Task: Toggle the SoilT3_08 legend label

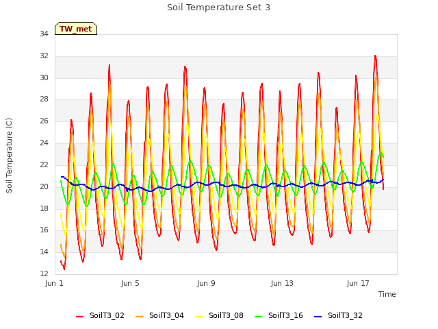Action: pyautogui.click(x=226, y=315)
